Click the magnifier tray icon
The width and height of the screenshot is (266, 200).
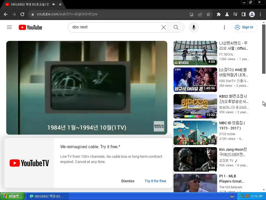247,196
